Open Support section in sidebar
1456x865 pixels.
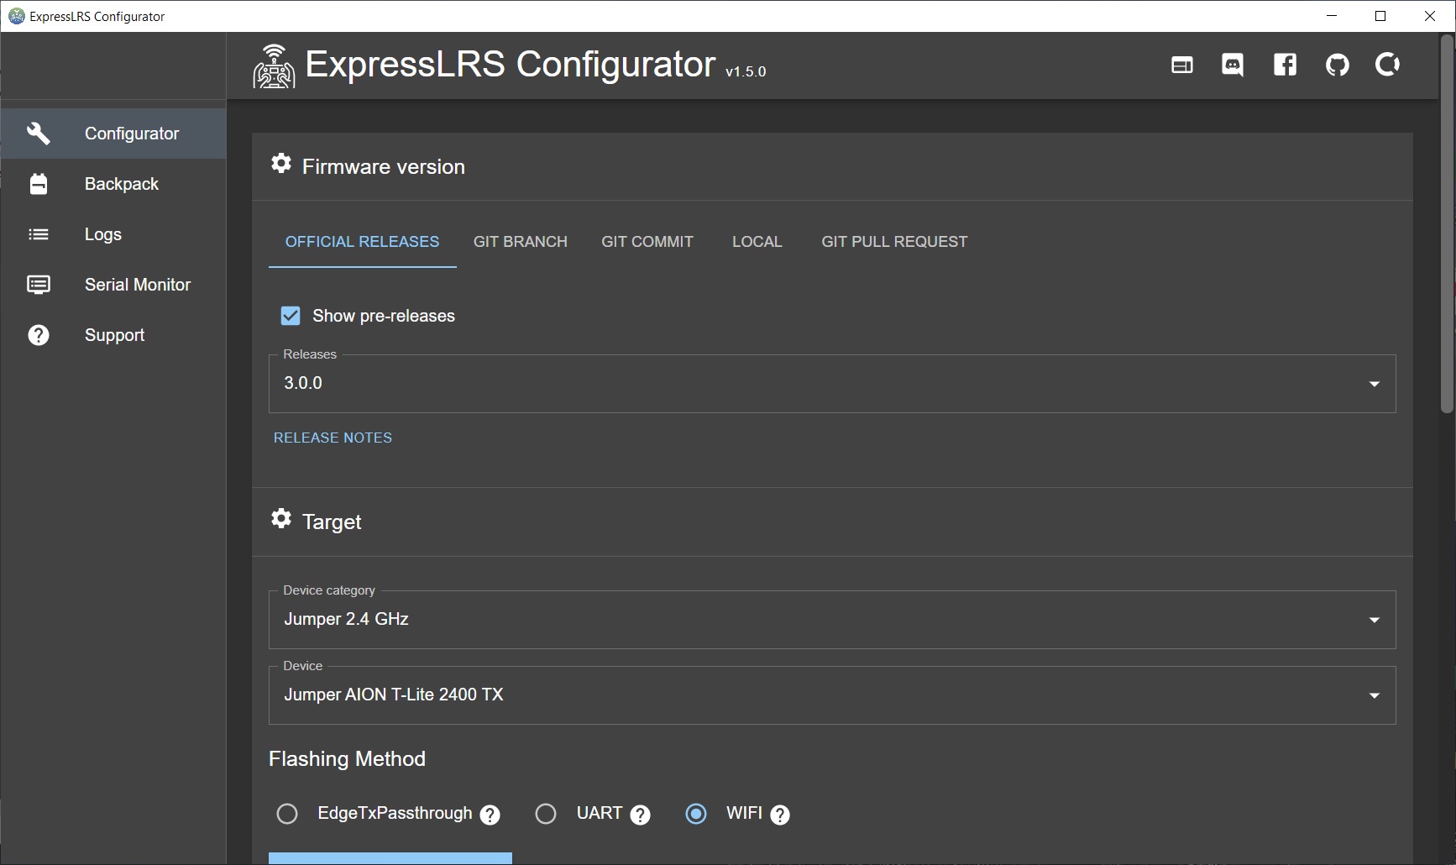(x=113, y=335)
